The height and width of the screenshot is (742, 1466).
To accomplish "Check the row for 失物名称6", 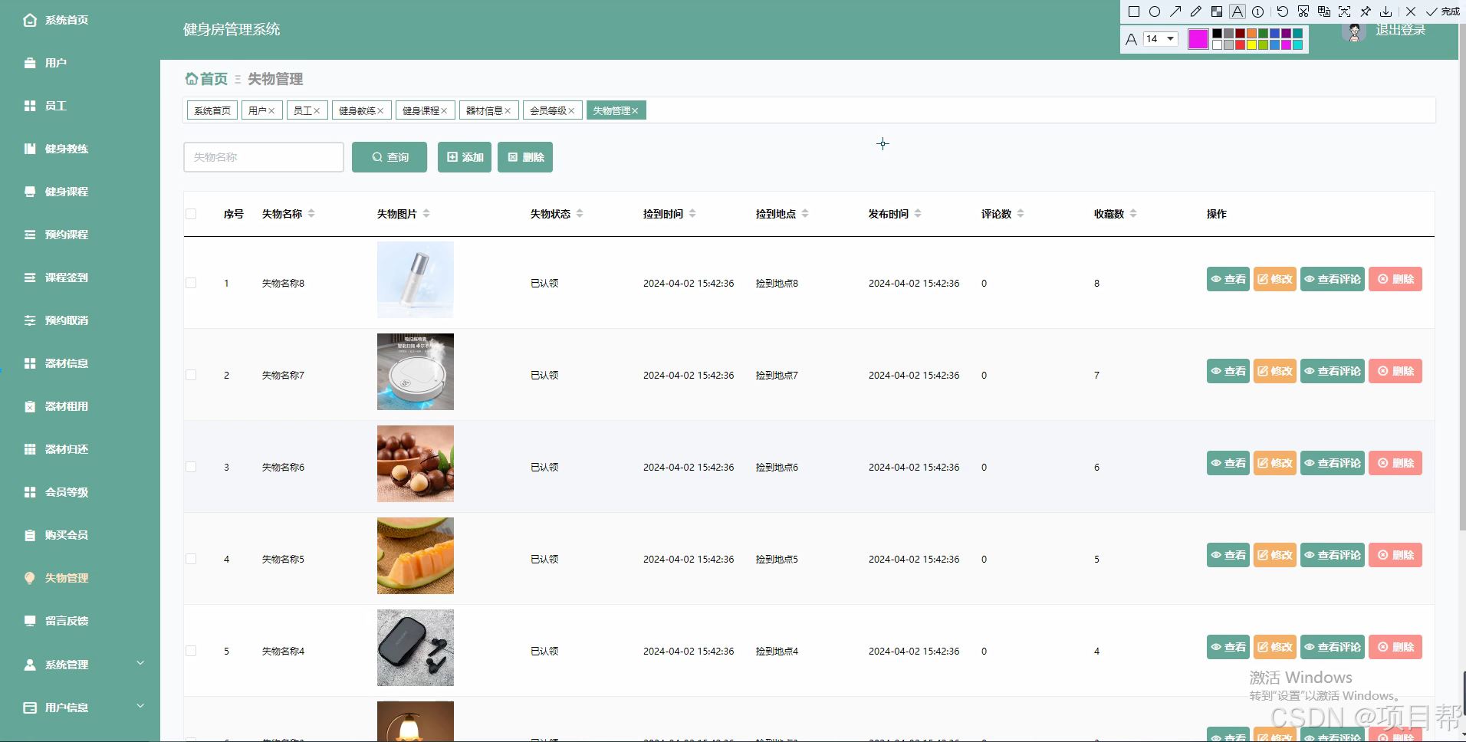I will click(x=191, y=467).
